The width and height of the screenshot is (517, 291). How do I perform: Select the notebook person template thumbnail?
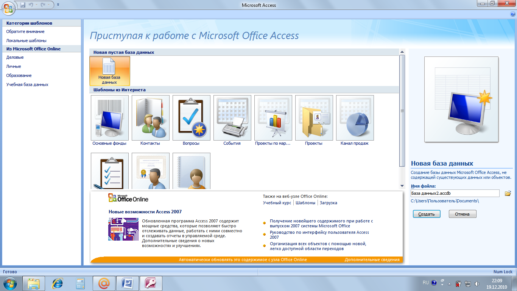[192, 171]
